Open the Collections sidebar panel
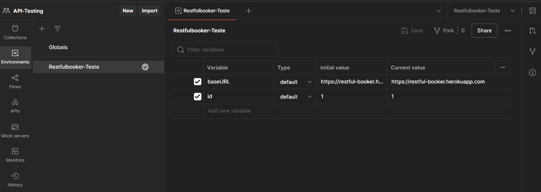 [15, 32]
